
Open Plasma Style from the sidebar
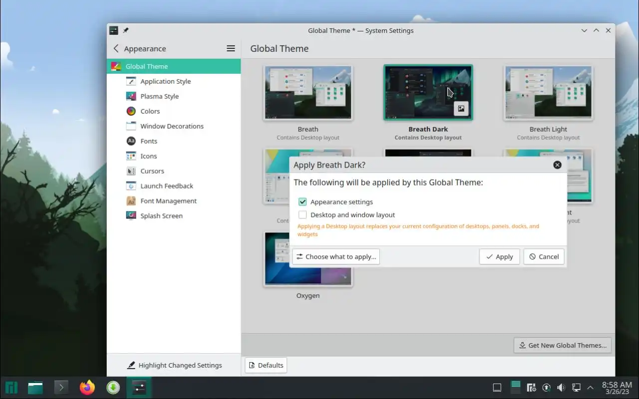tap(174, 96)
